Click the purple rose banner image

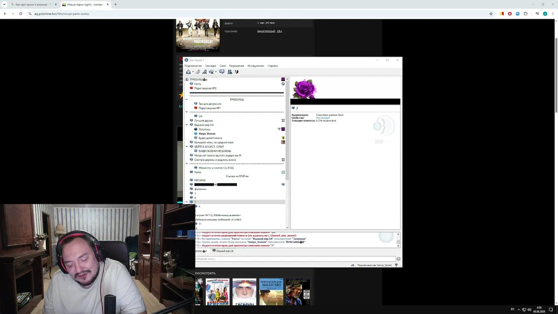tap(304, 89)
